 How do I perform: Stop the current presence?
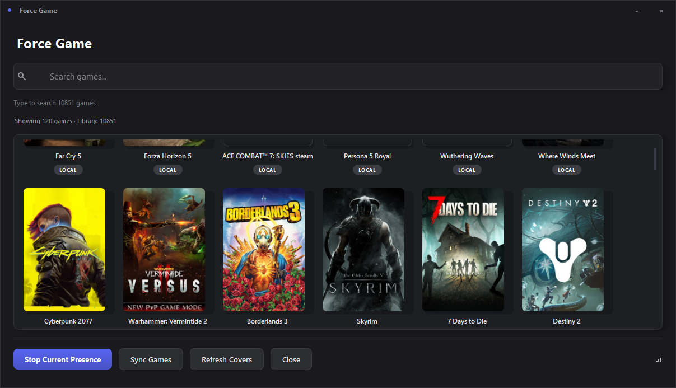tap(63, 359)
